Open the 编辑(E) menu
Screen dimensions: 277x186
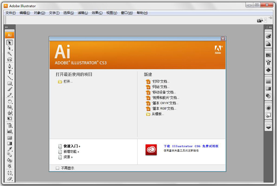pos(25,13)
